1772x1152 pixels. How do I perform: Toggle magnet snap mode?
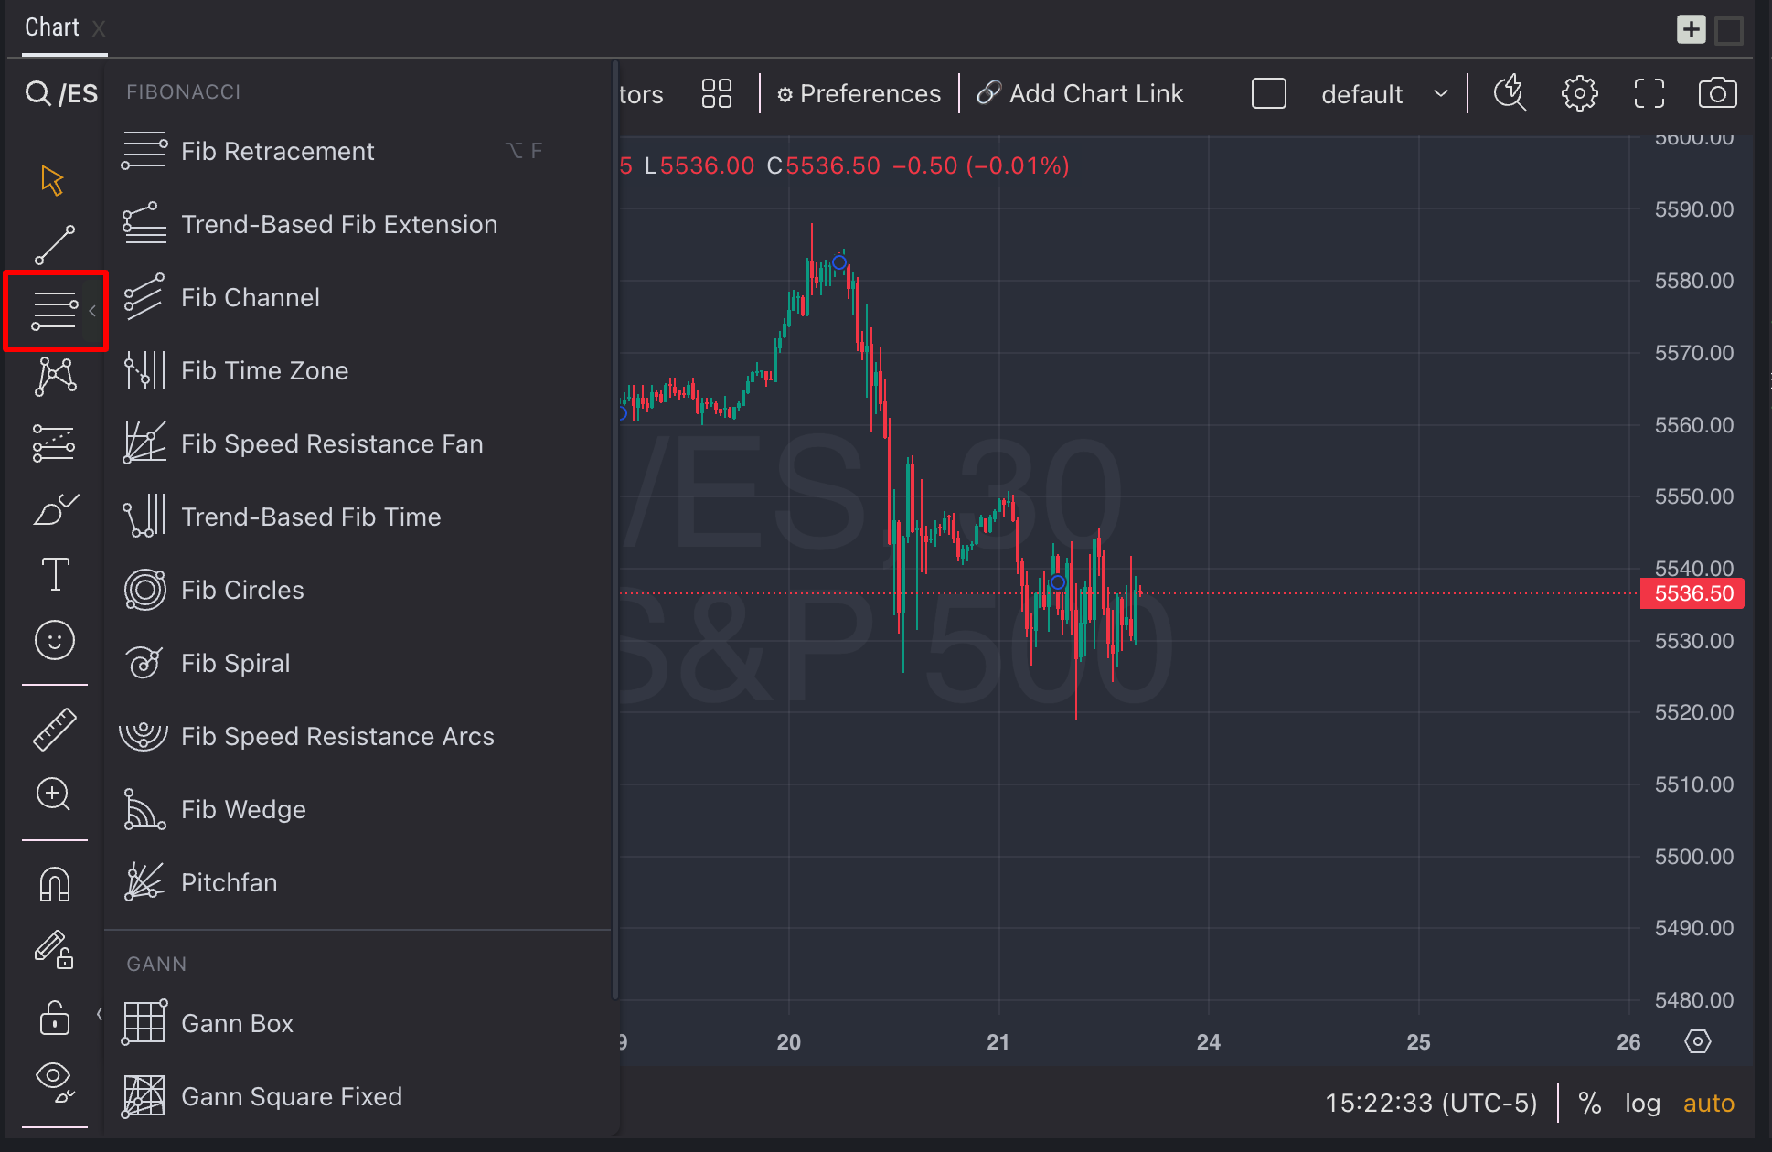(x=55, y=884)
